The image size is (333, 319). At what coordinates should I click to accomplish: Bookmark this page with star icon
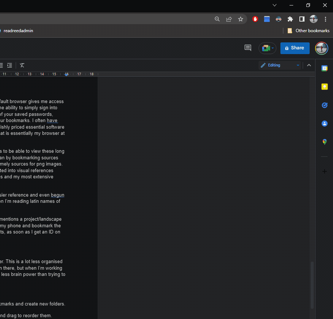pos(241,19)
